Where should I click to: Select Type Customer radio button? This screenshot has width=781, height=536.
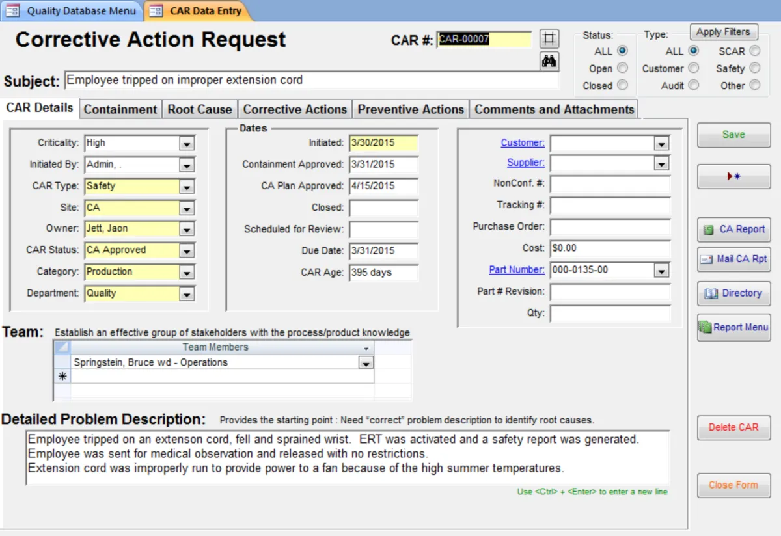point(693,68)
